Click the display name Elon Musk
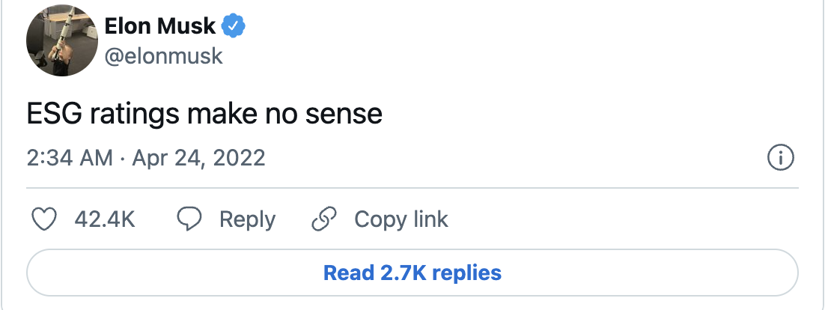The image size is (825, 310). (x=159, y=27)
